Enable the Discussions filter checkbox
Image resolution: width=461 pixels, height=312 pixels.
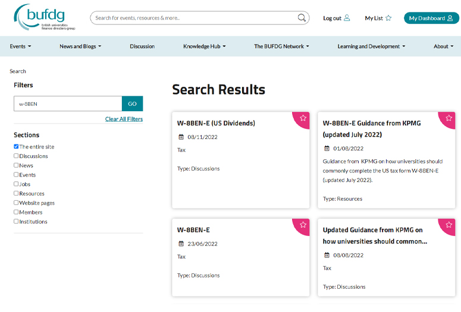(16, 156)
